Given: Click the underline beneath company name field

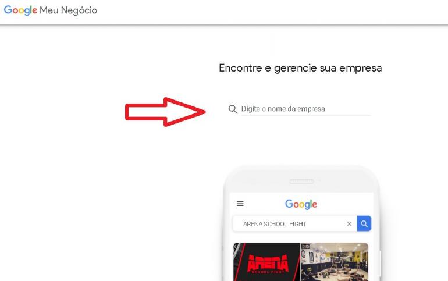Looking at the screenshot, I should pos(305,115).
